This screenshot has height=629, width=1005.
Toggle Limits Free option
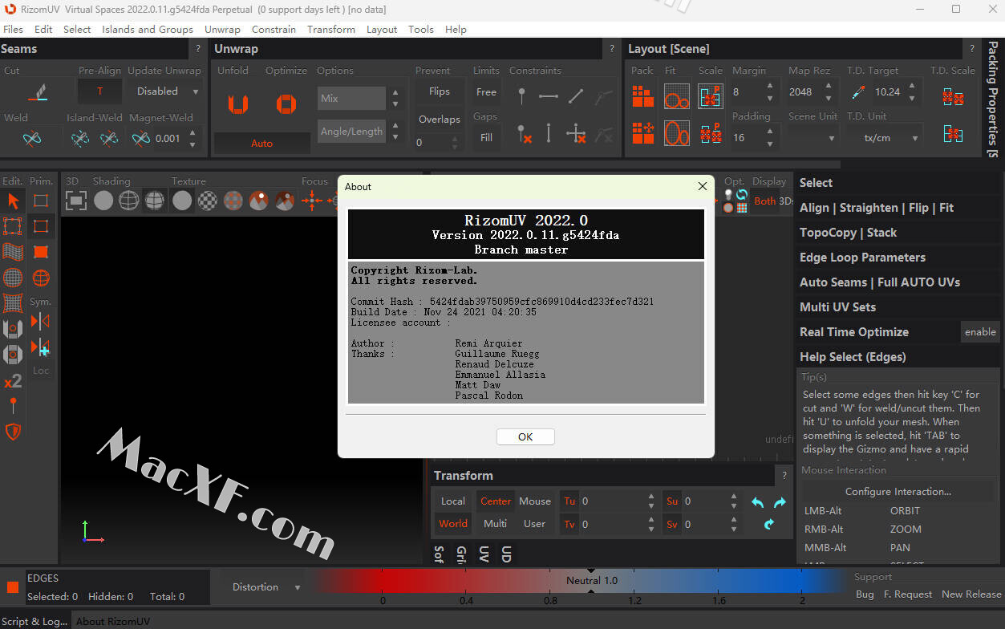click(486, 92)
